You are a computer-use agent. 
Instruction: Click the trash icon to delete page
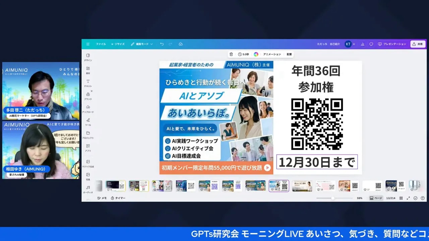[231, 54]
